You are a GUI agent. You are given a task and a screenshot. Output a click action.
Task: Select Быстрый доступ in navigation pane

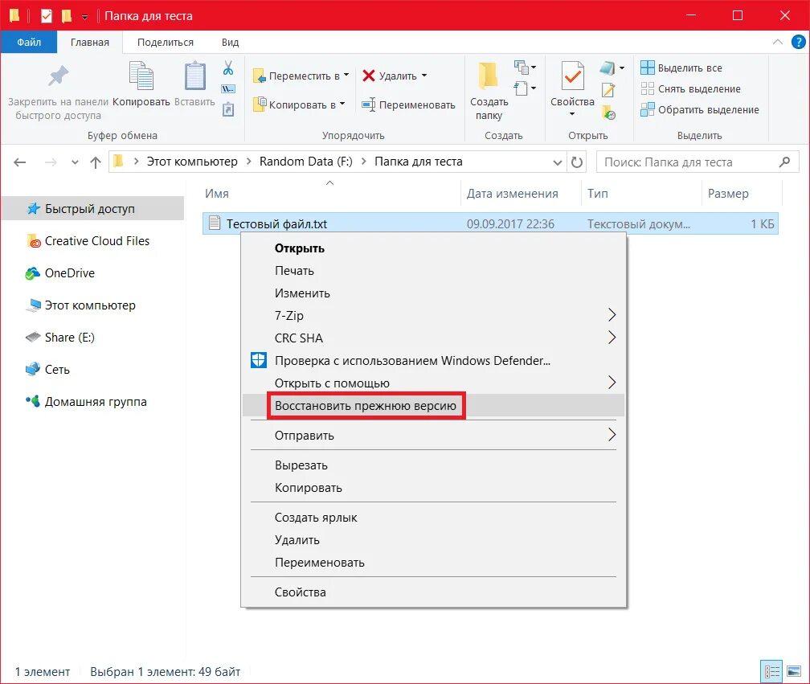[92, 209]
